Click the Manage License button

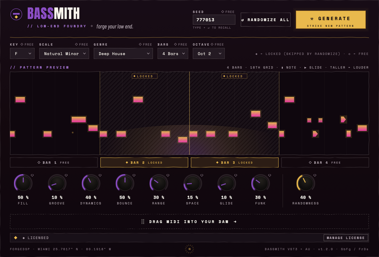(346, 238)
